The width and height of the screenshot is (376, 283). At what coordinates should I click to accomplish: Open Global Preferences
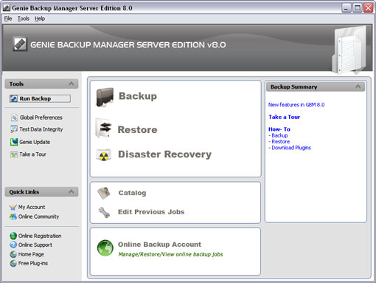click(41, 117)
